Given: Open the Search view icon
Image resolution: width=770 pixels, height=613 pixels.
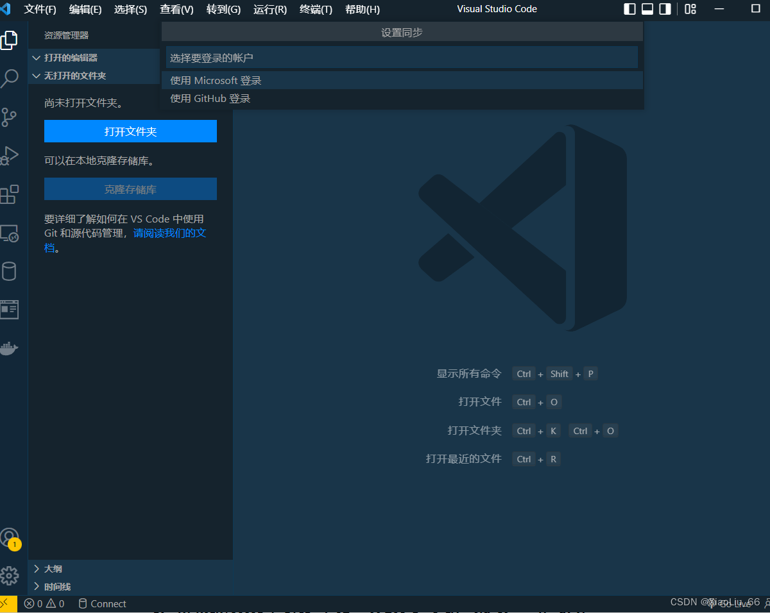Looking at the screenshot, I should pos(9,78).
